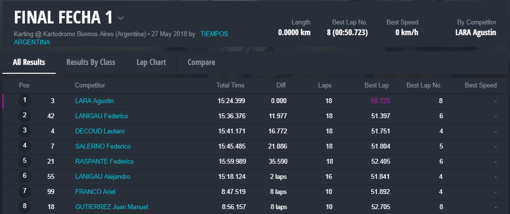
Task: Click the DECOUD Lautaro competitor link
Action: pyautogui.click(x=100, y=131)
